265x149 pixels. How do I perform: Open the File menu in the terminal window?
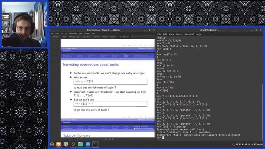(x=159, y=34)
